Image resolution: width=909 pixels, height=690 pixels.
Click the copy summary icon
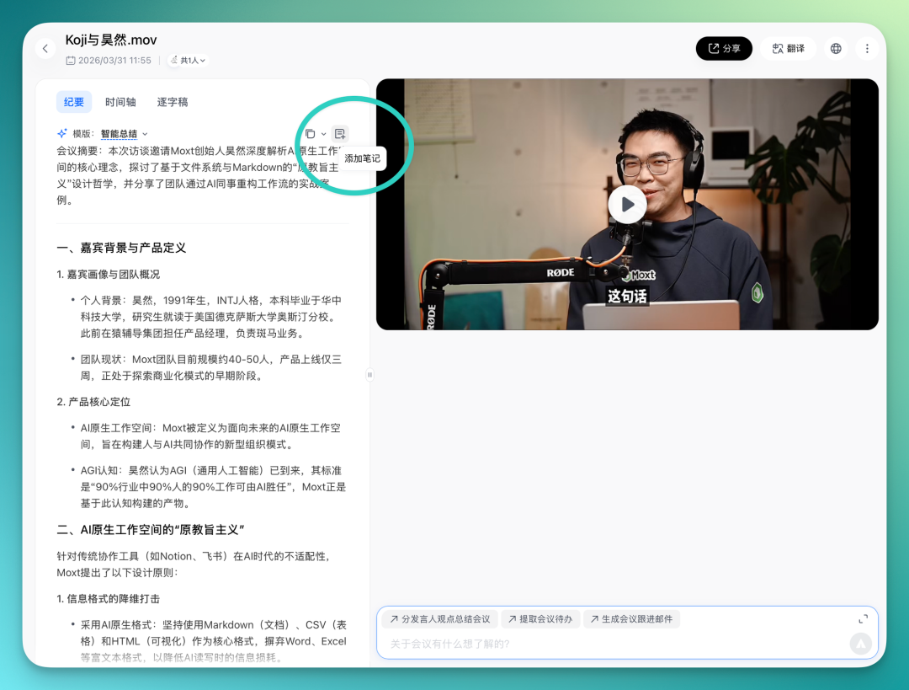coord(310,134)
